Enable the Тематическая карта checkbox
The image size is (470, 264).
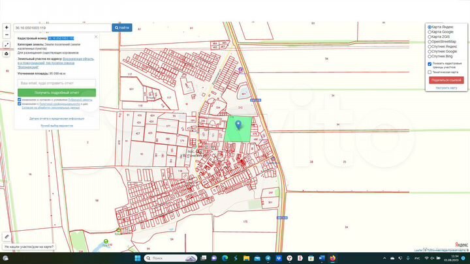(x=430, y=72)
